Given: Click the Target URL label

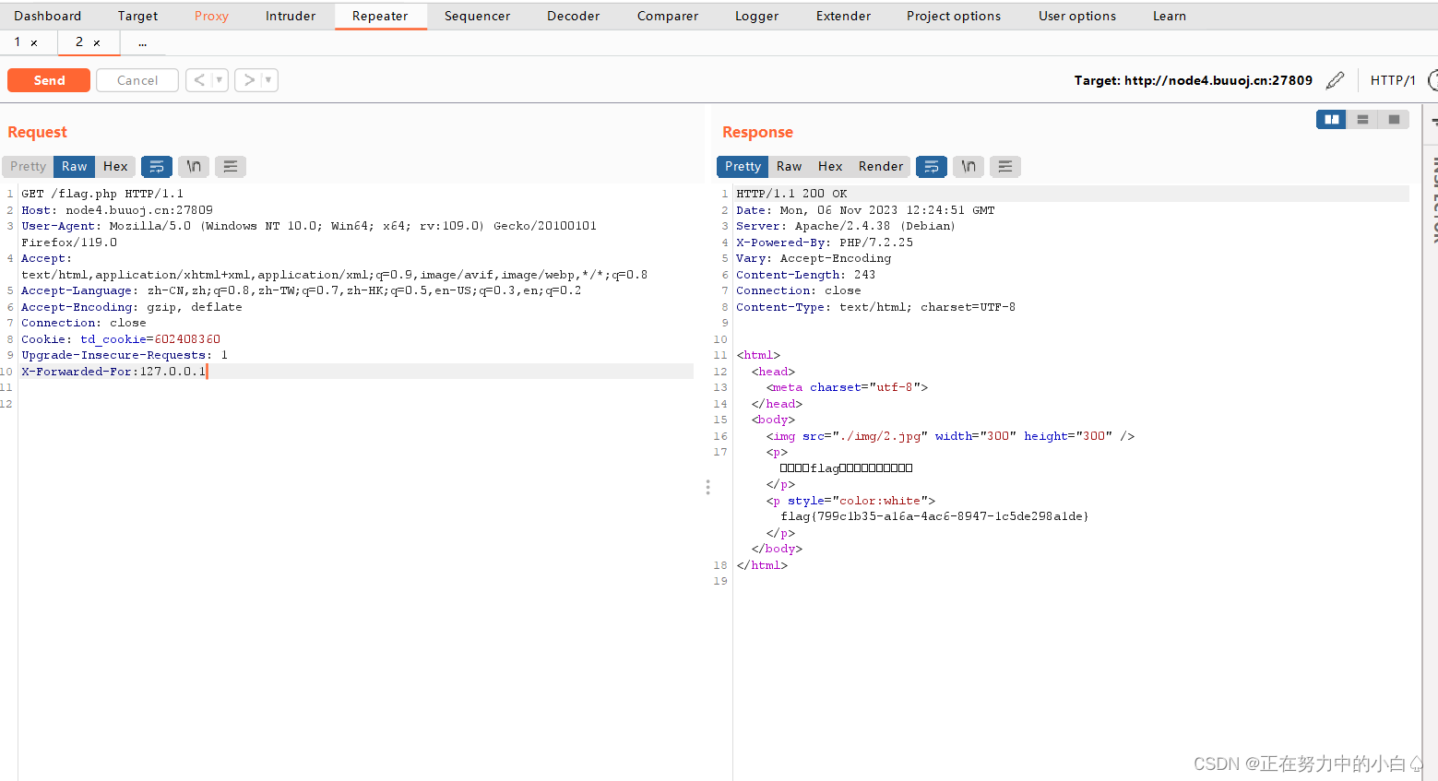Looking at the screenshot, I should (1193, 80).
